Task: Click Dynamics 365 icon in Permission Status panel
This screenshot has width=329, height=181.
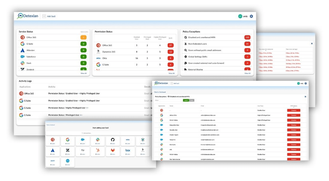Action: coord(98,51)
